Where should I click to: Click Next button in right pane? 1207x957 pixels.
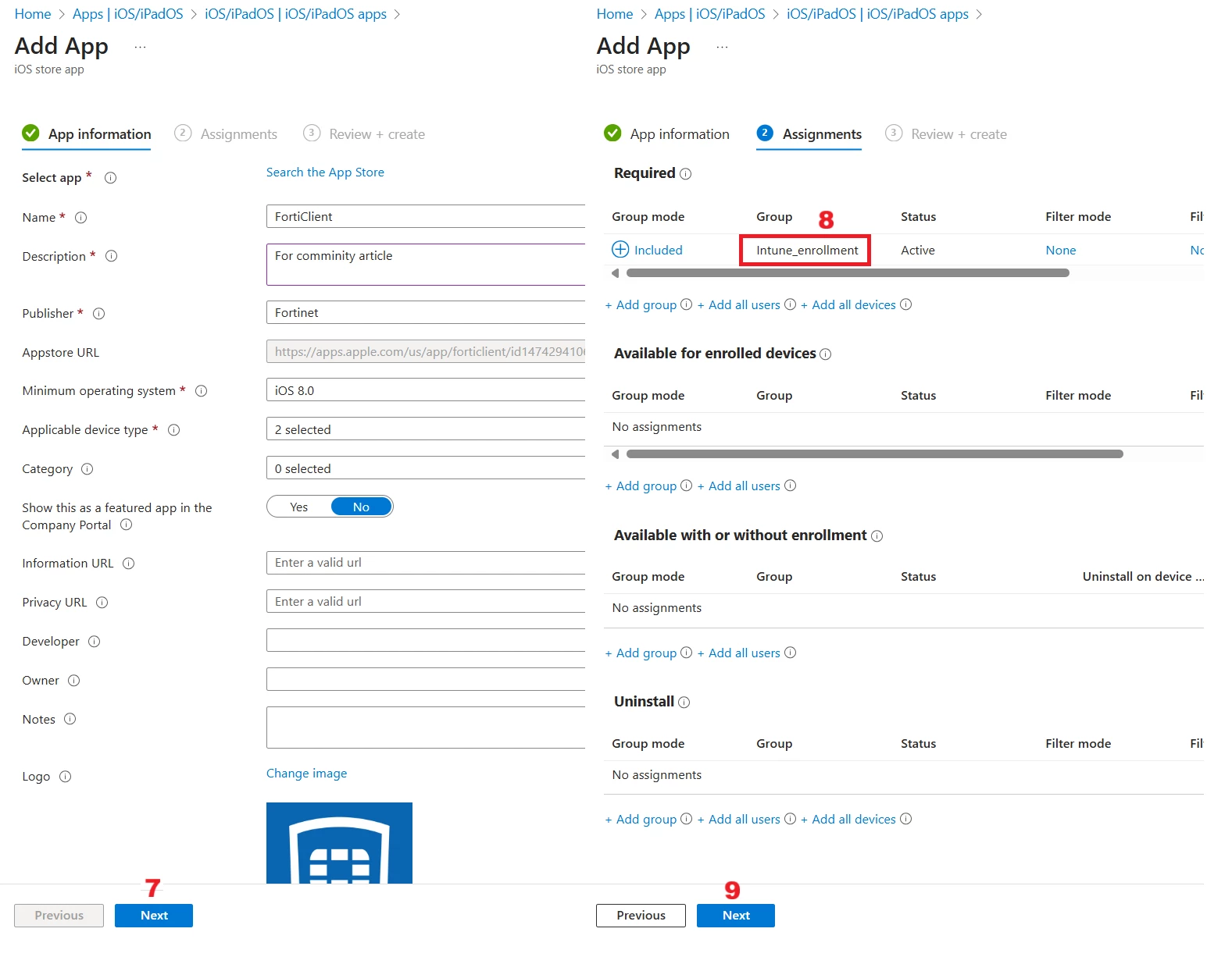[736, 916]
